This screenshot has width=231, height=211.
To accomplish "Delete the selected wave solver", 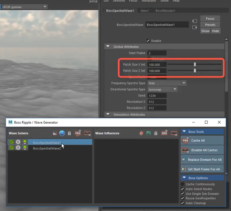I will 69,133.
